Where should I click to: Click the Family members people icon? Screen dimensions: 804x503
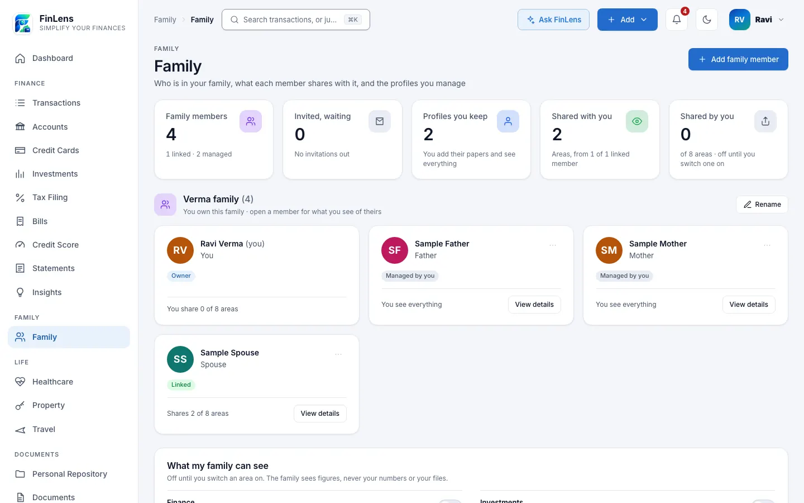[251, 121]
